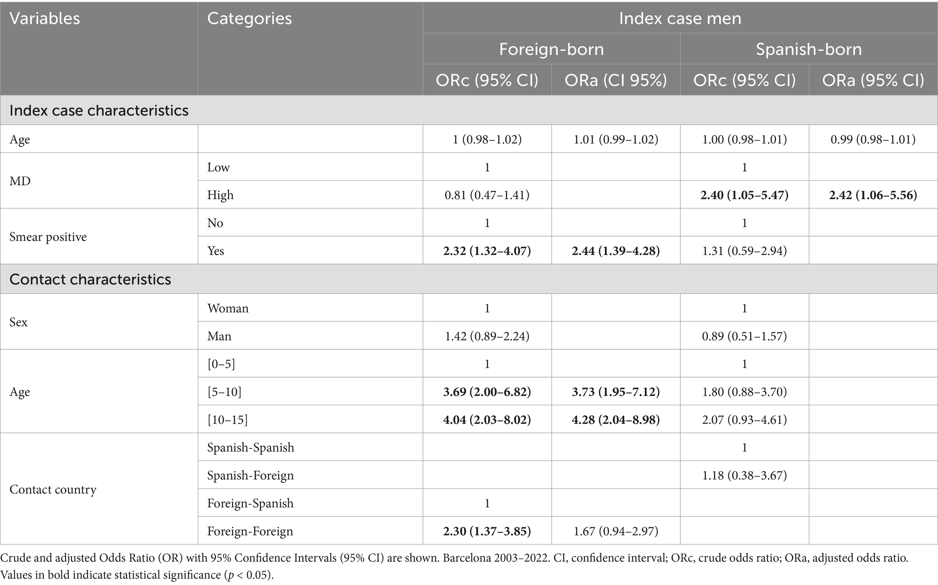The image size is (938, 585).
Task: Click the value 0.81 (0.47–1.41)
Action: 486,195
